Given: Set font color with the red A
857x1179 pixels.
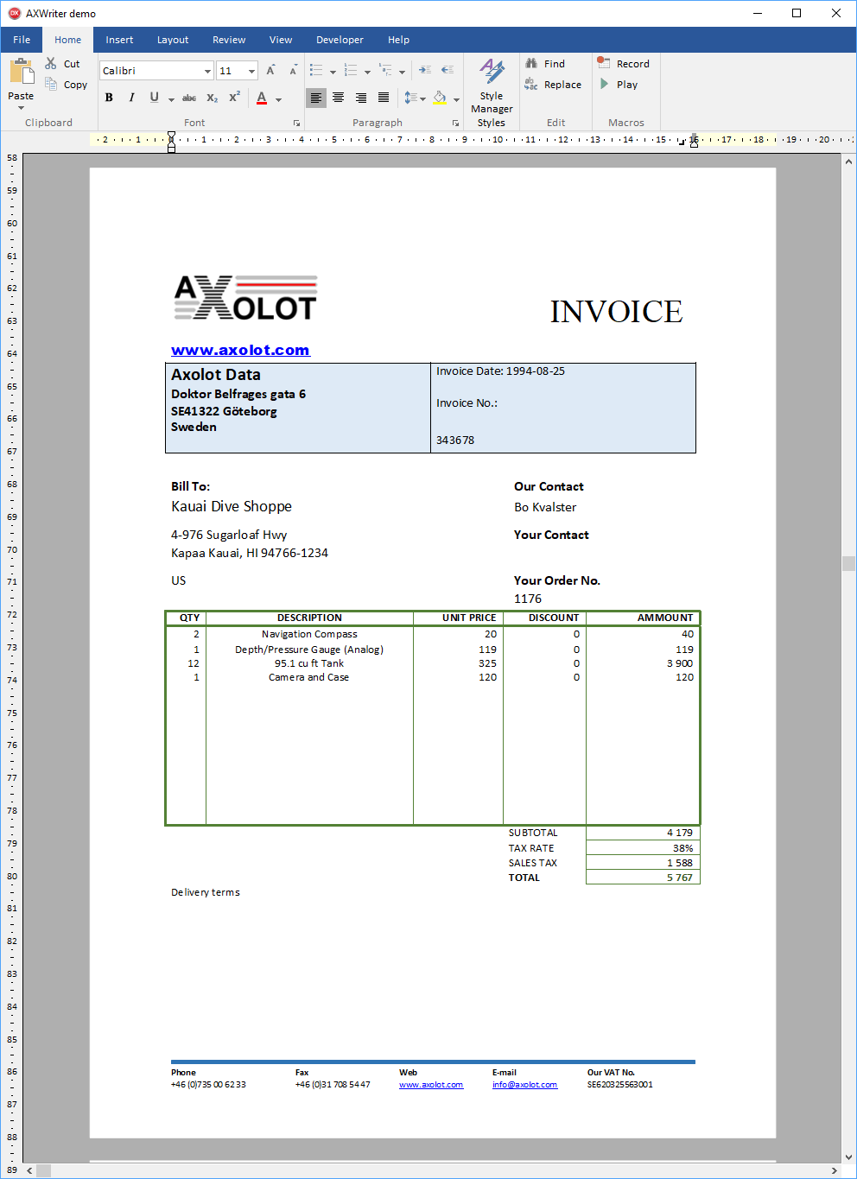Looking at the screenshot, I should 262,98.
